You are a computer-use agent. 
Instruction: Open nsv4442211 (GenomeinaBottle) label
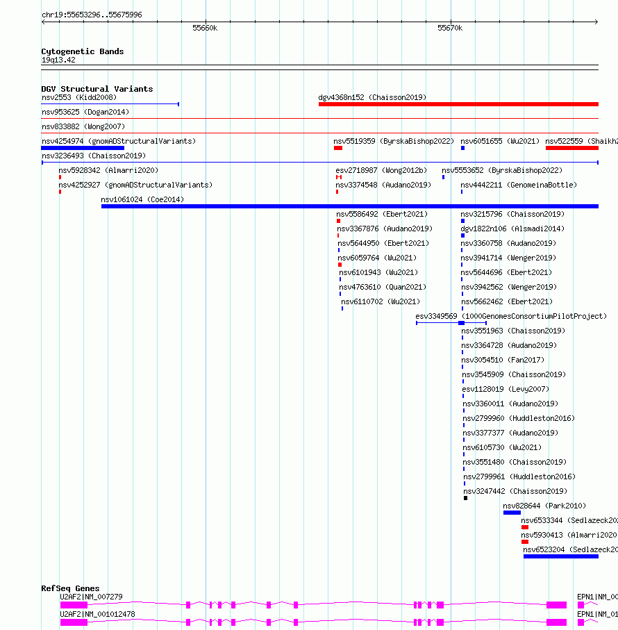pyautogui.click(x=519, y=185)
